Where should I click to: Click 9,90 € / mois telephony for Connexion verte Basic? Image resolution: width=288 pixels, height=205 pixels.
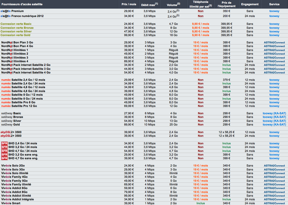point(200,24)
